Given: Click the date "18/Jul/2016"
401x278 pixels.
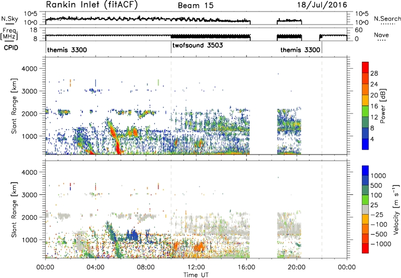Looking at the screenshot, I should tap(322, 5).
